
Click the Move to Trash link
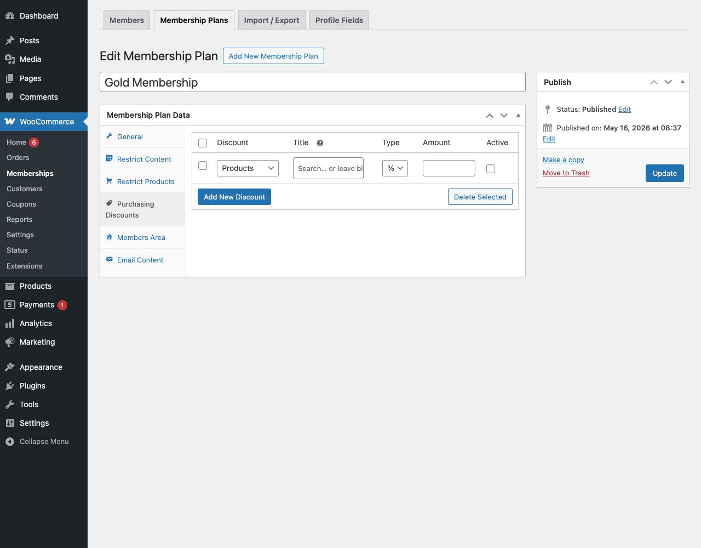(x=566, y=173)
